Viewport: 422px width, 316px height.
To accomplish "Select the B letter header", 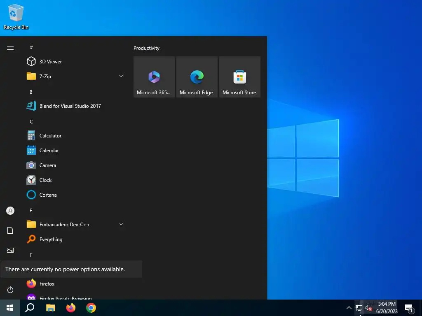I will pyautogui.click(x=31, y=92).
